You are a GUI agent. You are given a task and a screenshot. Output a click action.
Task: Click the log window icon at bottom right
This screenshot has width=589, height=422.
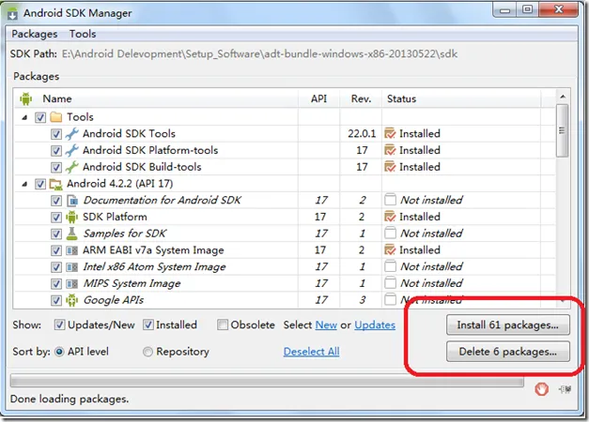[x=561, y=387]
